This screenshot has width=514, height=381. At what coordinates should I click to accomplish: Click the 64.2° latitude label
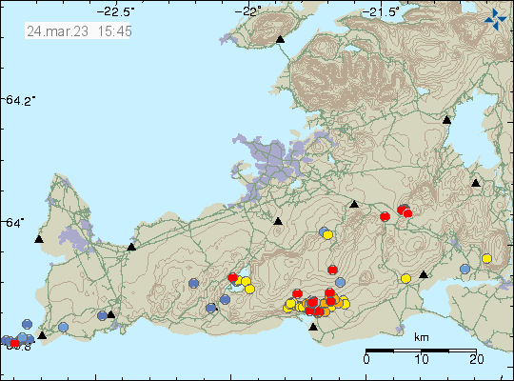(20, 100)
